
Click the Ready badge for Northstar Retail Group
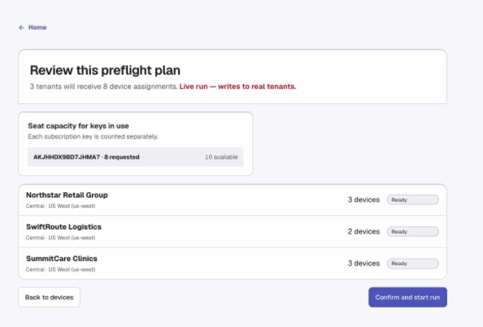click(x=413, y=200)
